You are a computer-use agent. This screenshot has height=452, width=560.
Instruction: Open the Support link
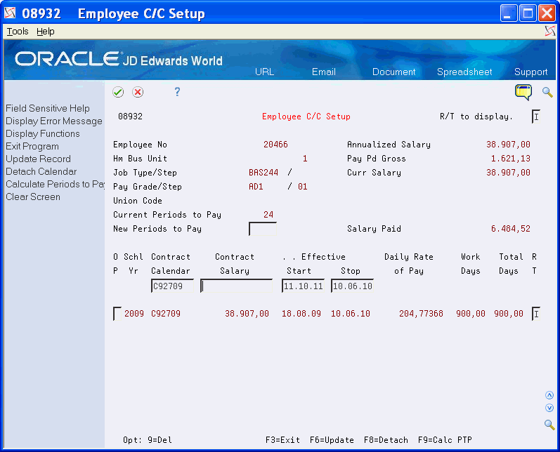point(530,72)
